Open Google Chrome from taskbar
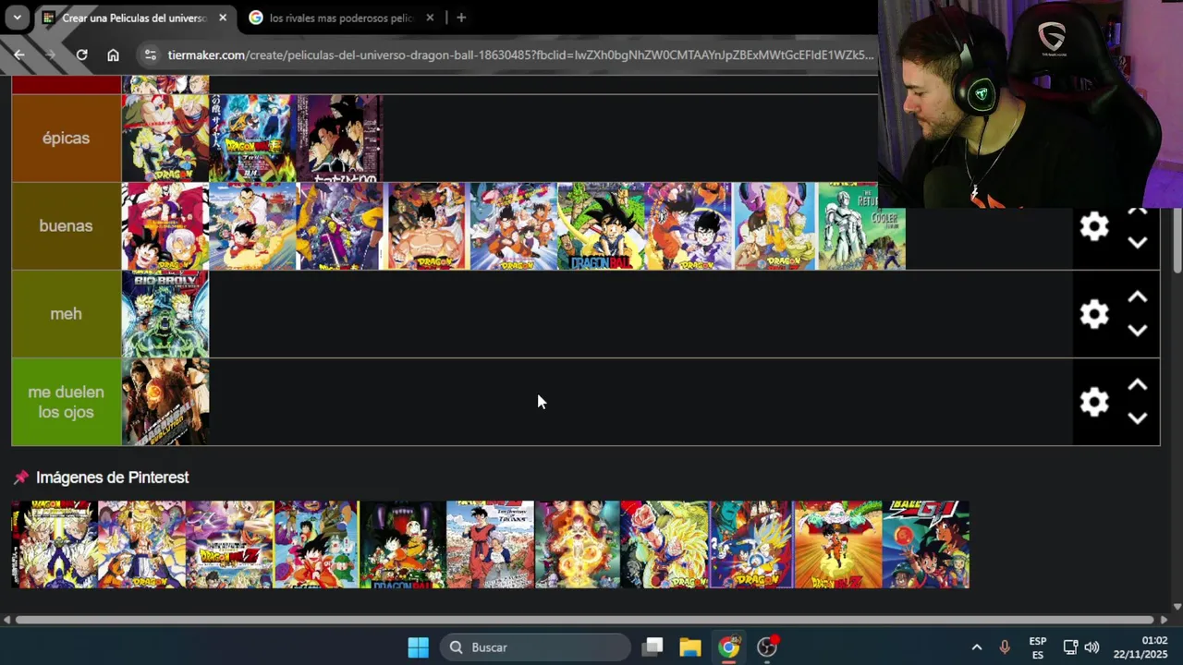 pos(729,647)
